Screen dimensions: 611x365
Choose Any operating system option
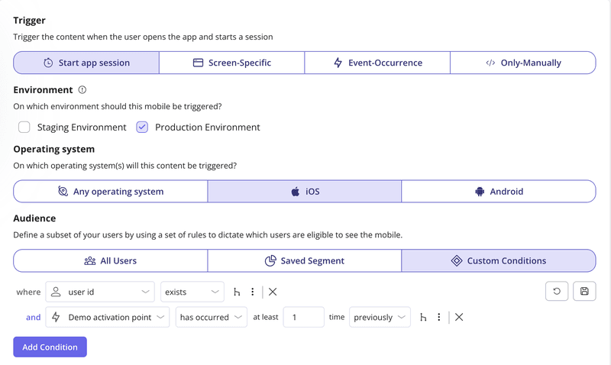111,192
